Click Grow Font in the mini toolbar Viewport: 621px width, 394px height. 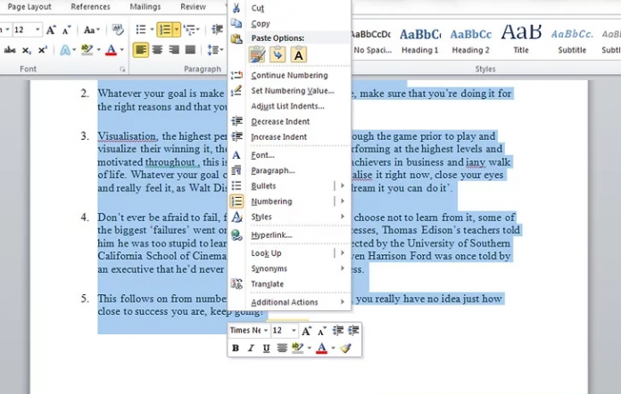[306, 330]
